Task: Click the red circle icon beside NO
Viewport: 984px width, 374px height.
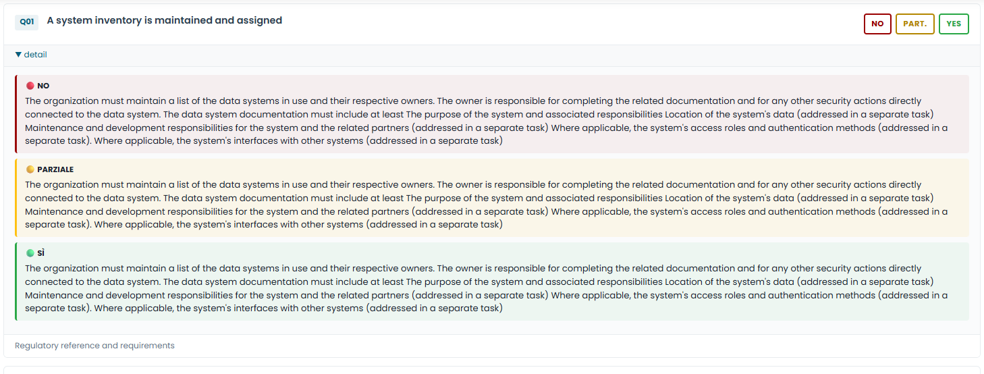Action: pyautogui.click(x=30, y=86)
